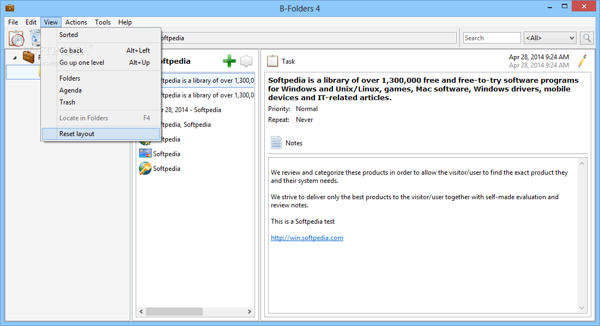This screenshot has width=600, height=326.
Task: Click the Priority: Normal value
Action: pyautogui.click(x=306, y=108)
